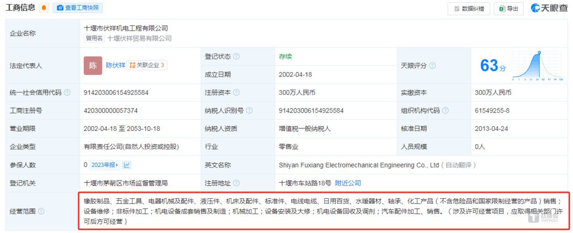Open the 附近公司 nearby companies link
This screenshot has width=573, height=233.
click(348, 183)
